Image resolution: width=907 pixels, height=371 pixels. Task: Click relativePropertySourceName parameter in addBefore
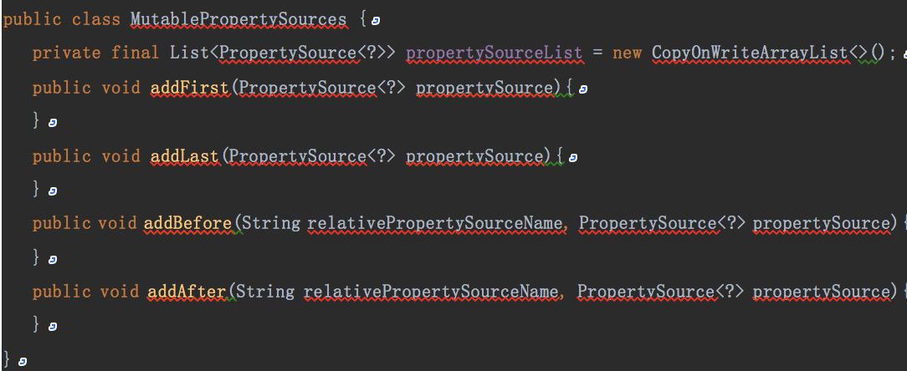pyautogui.click(x=435, y=224)
